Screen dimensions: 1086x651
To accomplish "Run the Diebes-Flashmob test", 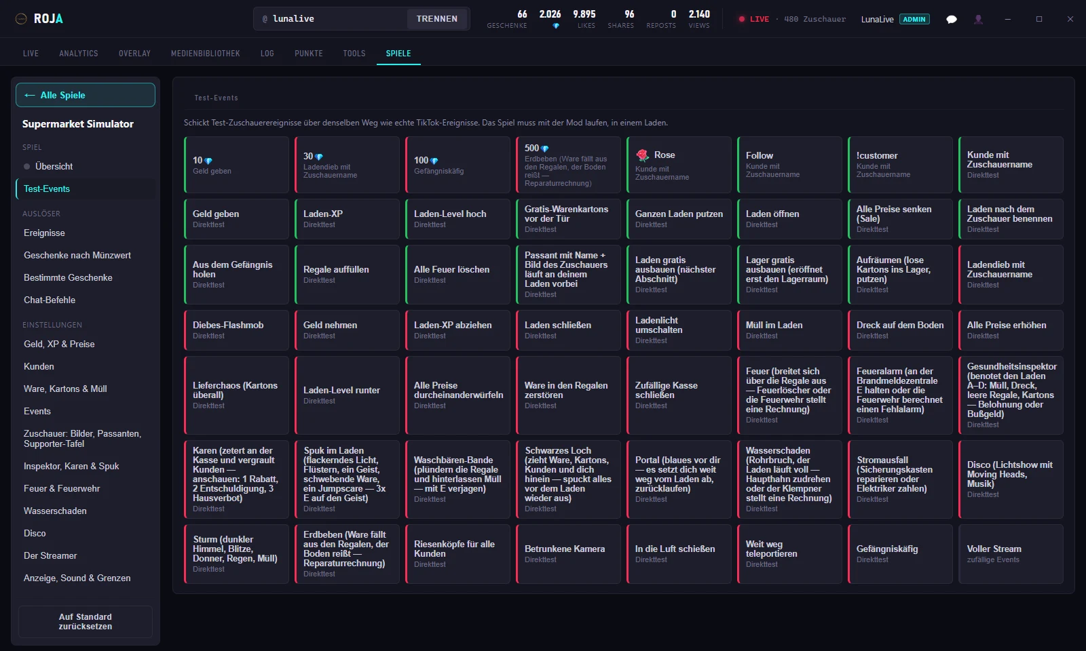I will click(236, 330).
